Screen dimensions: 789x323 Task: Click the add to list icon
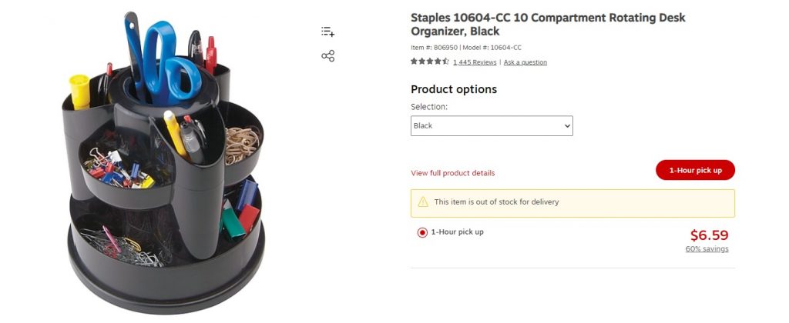[327, 32]
